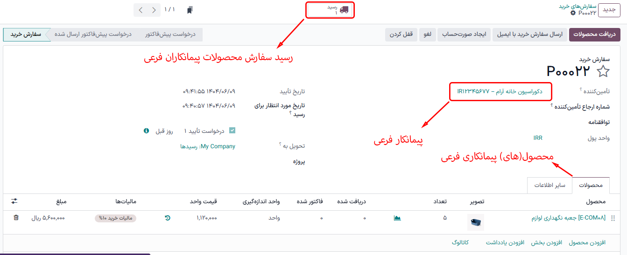
Task: Click the bookmark icon in top bar
Action: point(190,10)
